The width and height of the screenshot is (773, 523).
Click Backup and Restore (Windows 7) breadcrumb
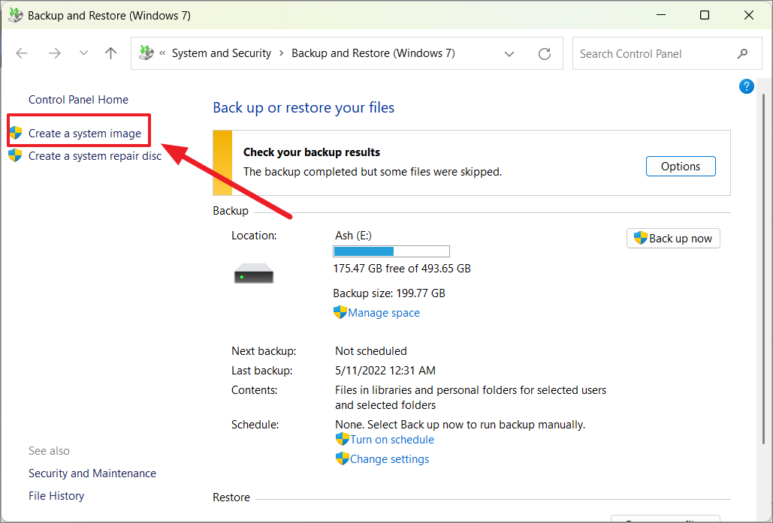[373, 53]
